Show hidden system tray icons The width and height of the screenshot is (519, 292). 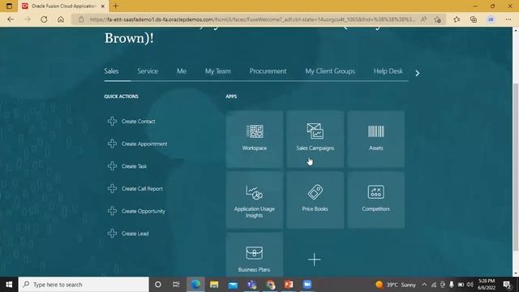coord(424,285)
